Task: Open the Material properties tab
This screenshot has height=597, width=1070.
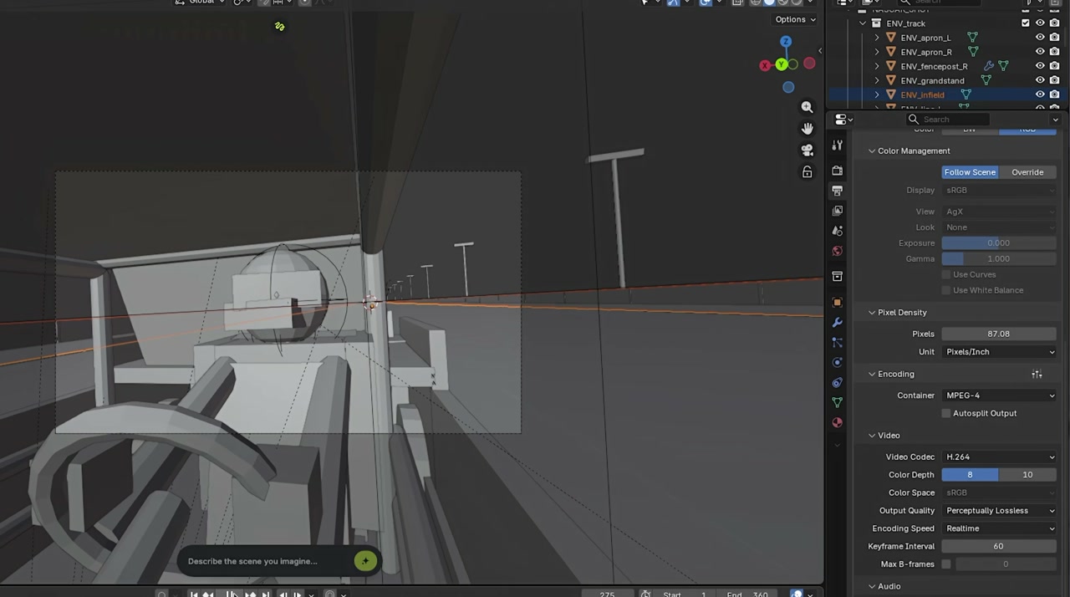Action: point(837,422)
